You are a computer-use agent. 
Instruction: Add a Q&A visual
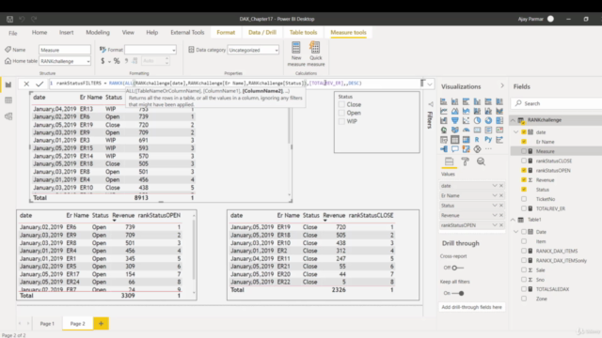tap(454, 149)
